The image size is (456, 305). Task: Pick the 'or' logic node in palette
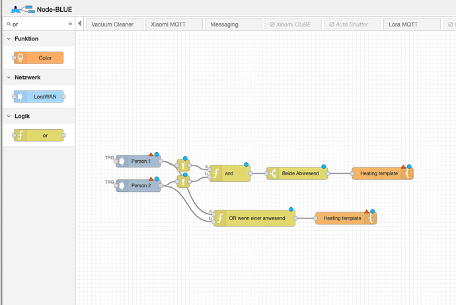pyautogui.click(x=38, y=135)
